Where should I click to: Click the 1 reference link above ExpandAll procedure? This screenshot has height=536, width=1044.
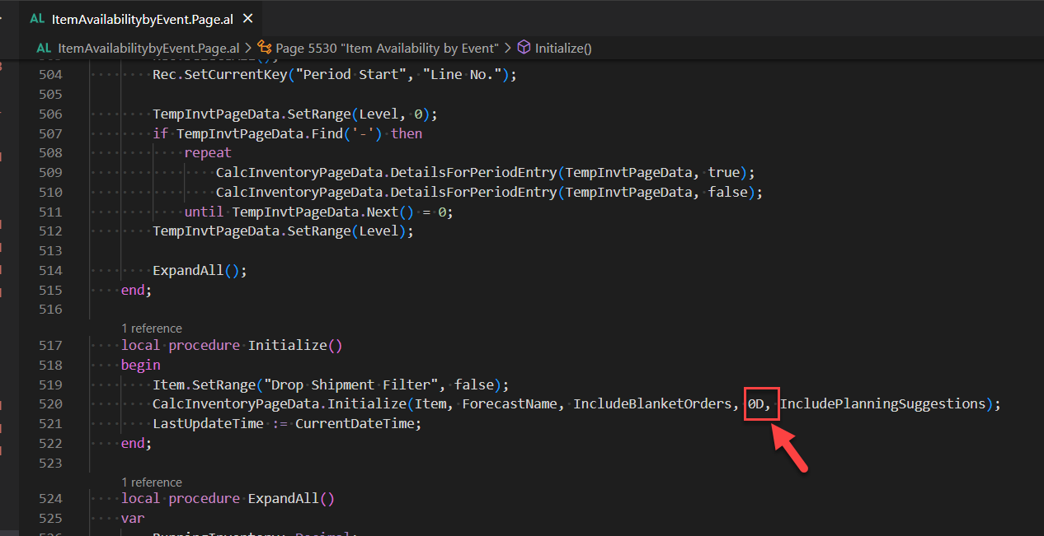coord(152,482)
